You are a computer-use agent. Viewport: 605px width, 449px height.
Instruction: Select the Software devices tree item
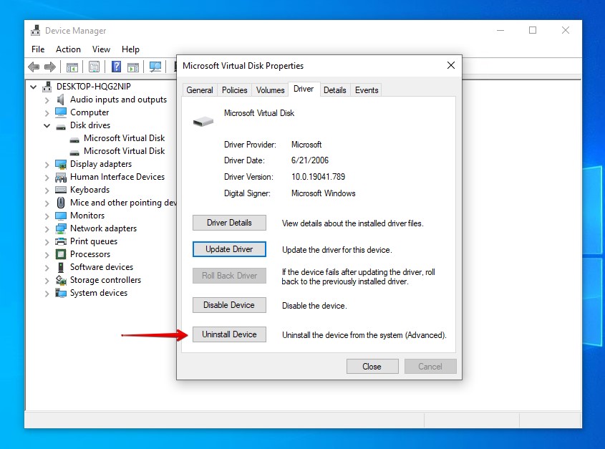click(x=102, y=267)
